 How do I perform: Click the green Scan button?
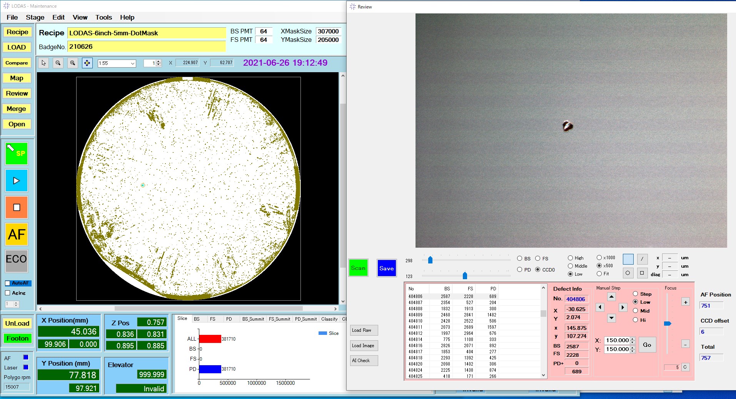[358, 268]
